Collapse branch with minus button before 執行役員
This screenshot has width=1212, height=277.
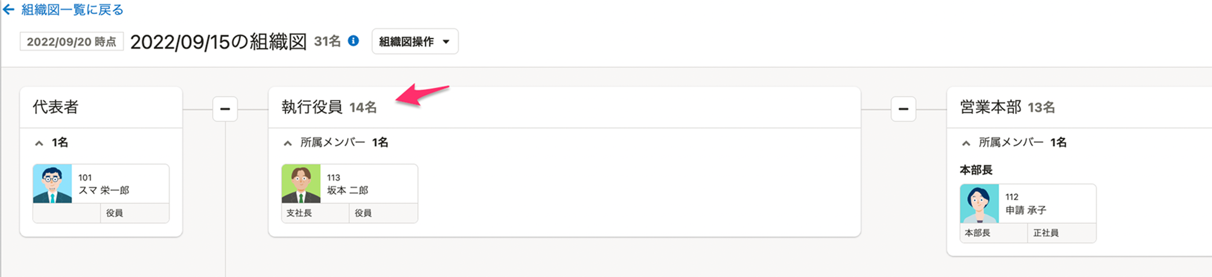point(225,109)
